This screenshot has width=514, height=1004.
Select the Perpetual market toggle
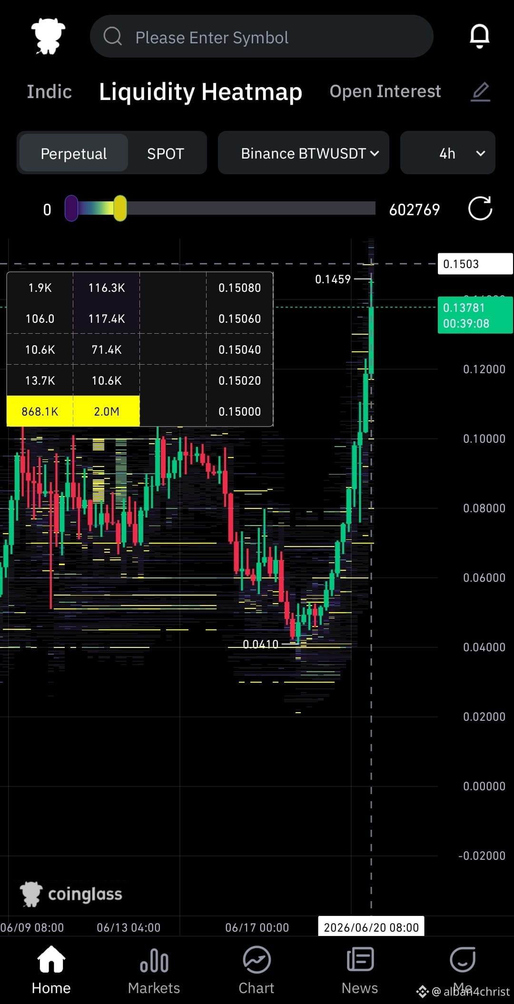pyautogui.click(x=74, y=153)
